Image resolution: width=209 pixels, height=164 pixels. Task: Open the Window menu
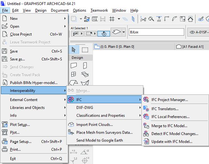[119, 10]
